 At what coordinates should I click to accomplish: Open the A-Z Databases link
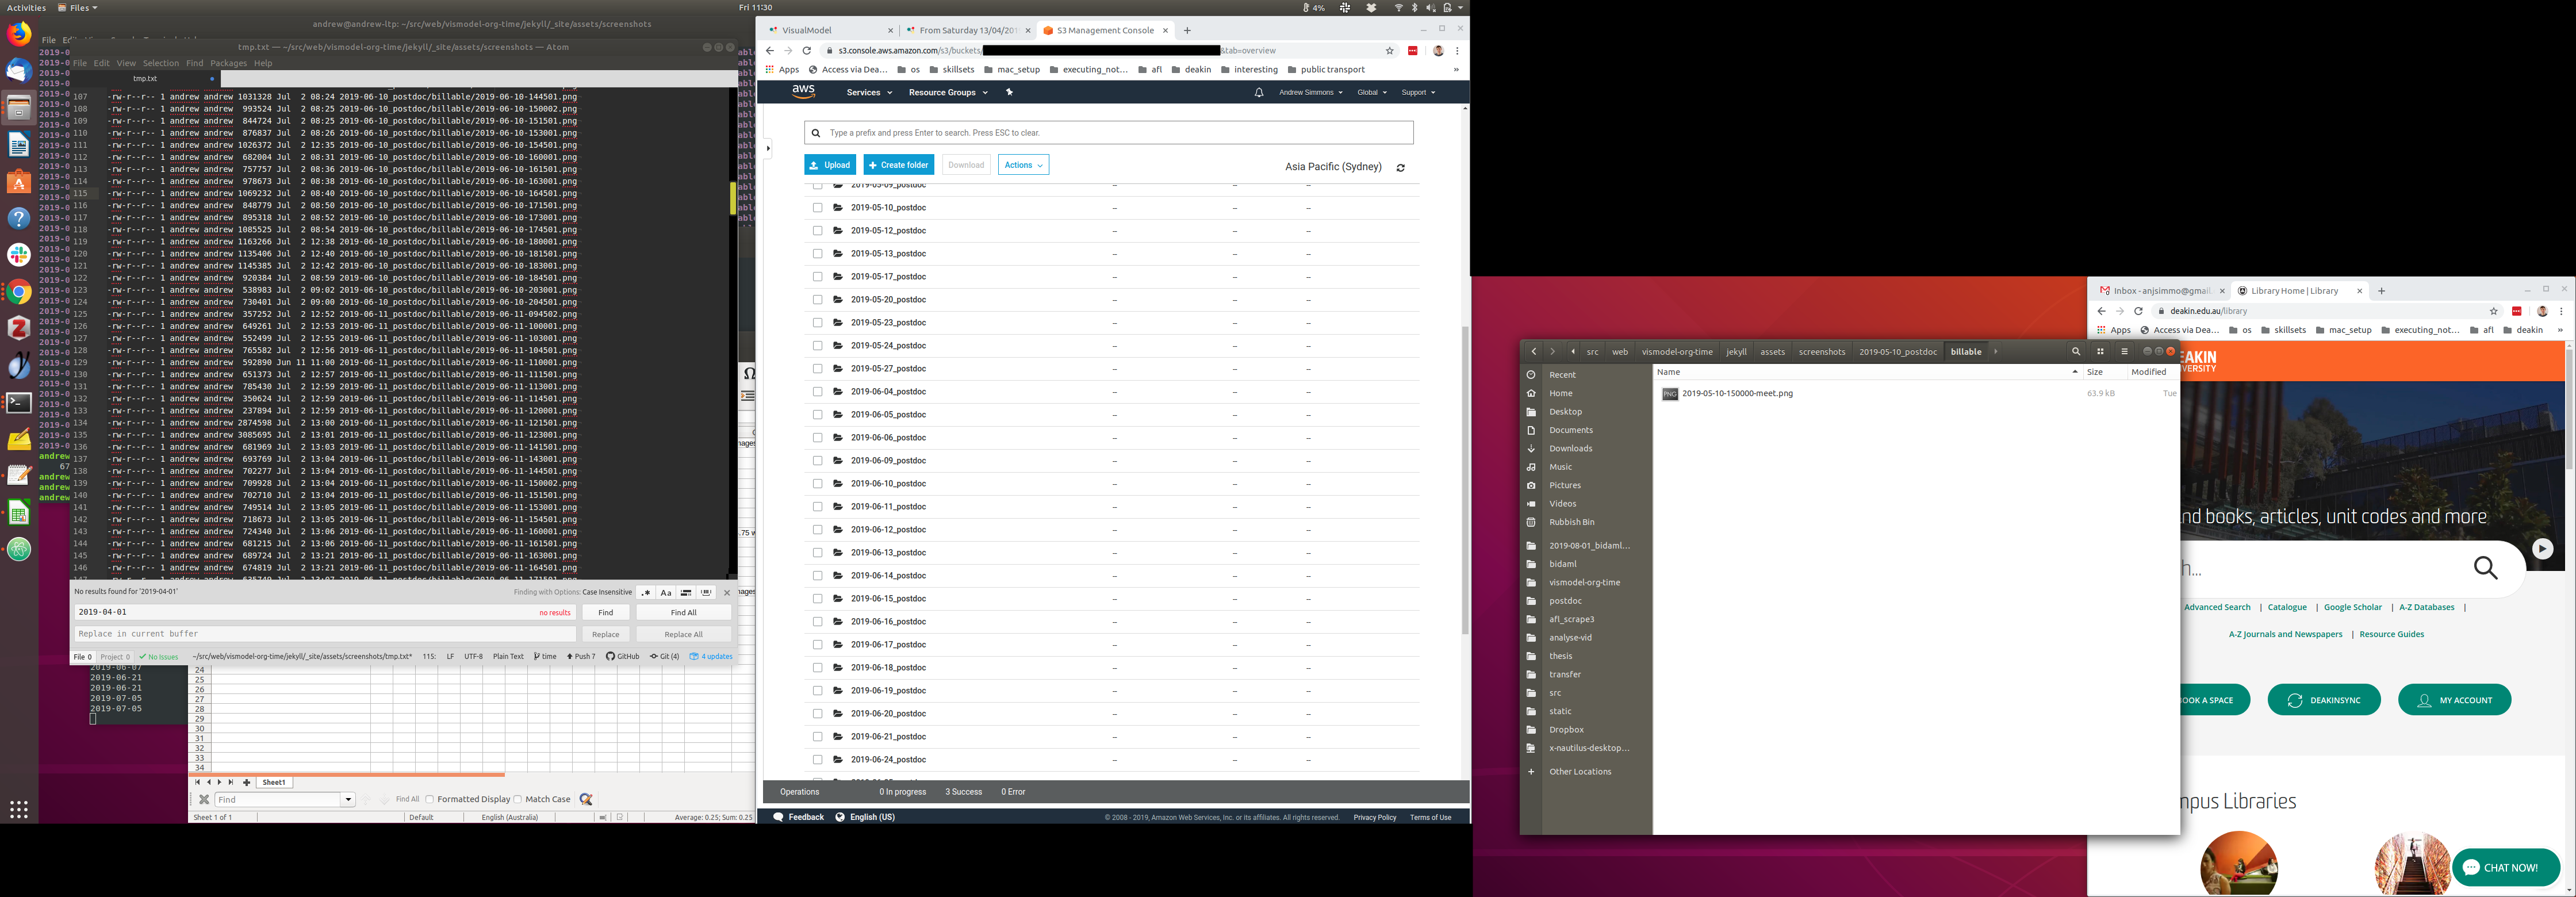pyautogui.click(x=2426, y=607)
